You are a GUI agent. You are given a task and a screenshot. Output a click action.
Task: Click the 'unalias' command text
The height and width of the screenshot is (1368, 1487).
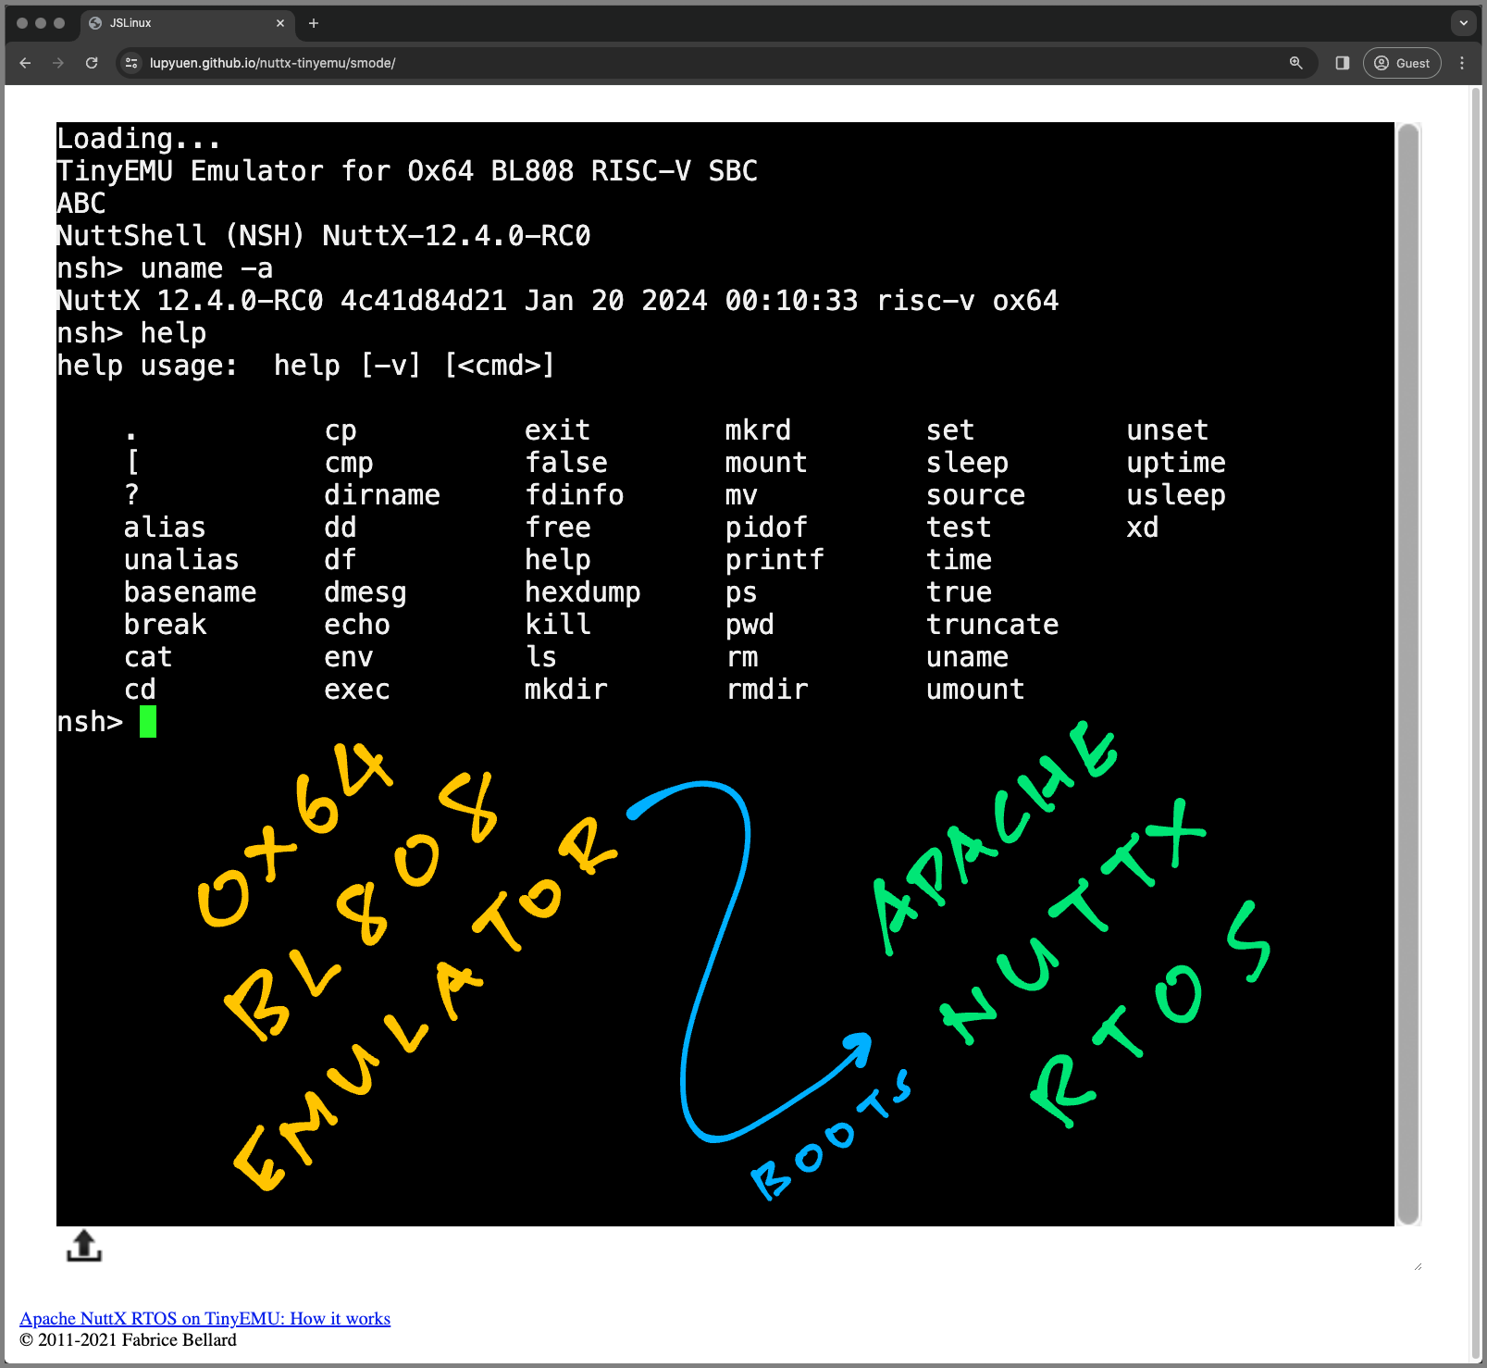click(x=181, y=560)
